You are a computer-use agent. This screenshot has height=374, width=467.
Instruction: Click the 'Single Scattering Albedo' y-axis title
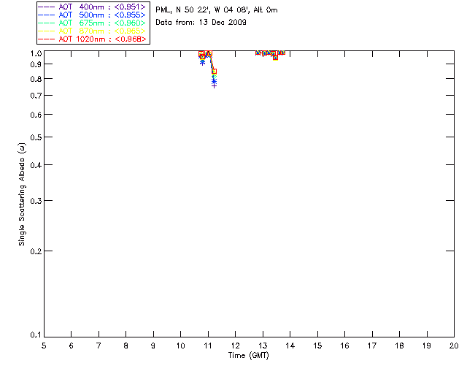22,194
